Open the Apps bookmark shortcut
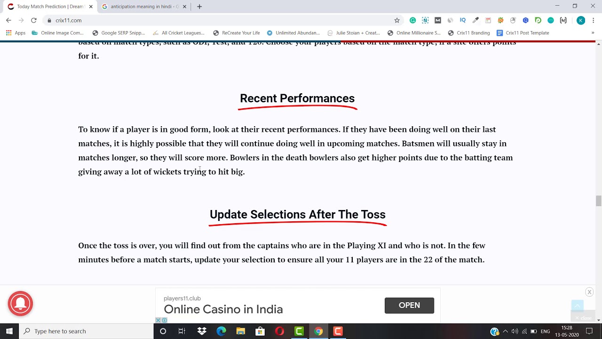This screenshot has height=339, width=602. pos(16,33)
